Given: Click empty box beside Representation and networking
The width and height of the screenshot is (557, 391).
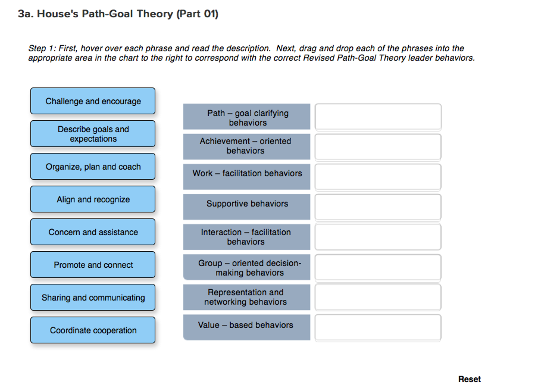Looking at the screenshot, I should pos(378,297).
